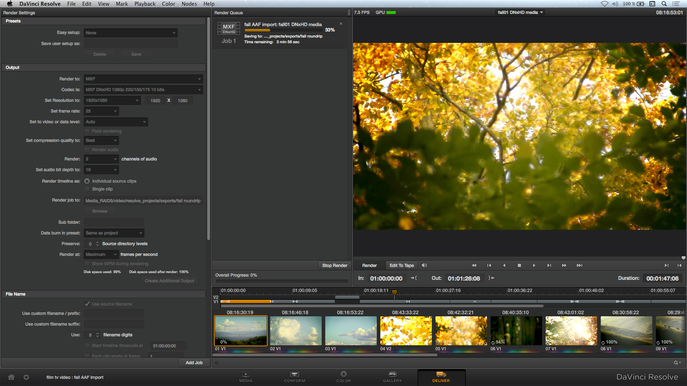Select the Single clip radio button
687x386 pixels.
(x=87, y=189)
